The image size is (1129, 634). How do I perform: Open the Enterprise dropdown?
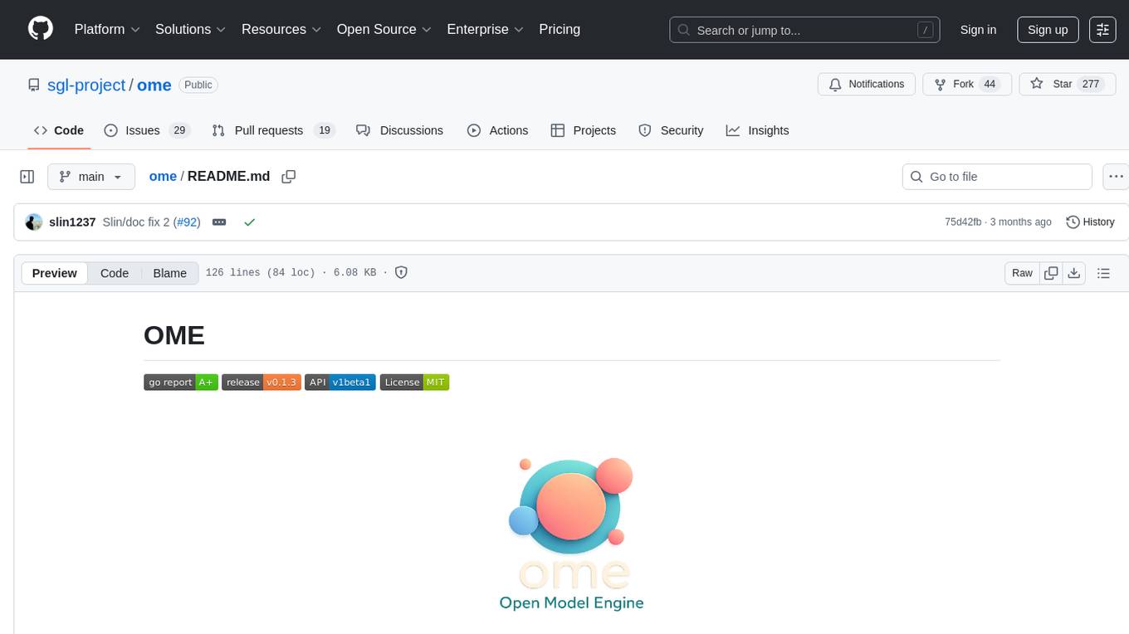click(x=486, y=29)
